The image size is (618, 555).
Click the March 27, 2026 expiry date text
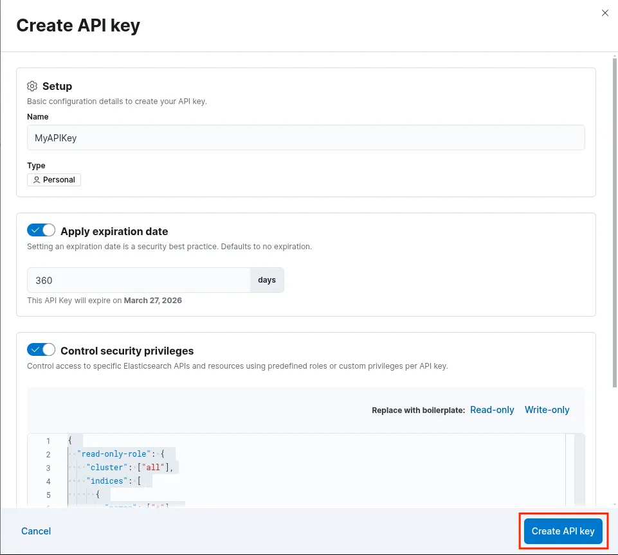click(x=152, y=300)
